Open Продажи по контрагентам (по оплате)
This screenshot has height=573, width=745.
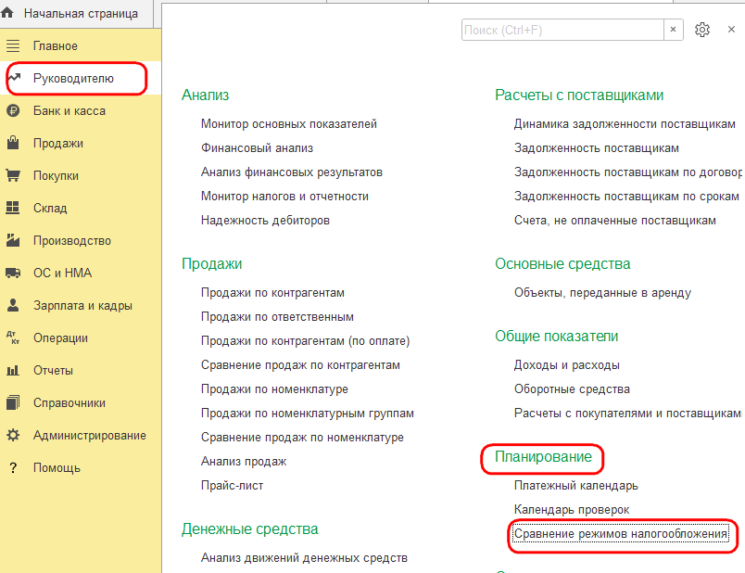pos(306,341)
